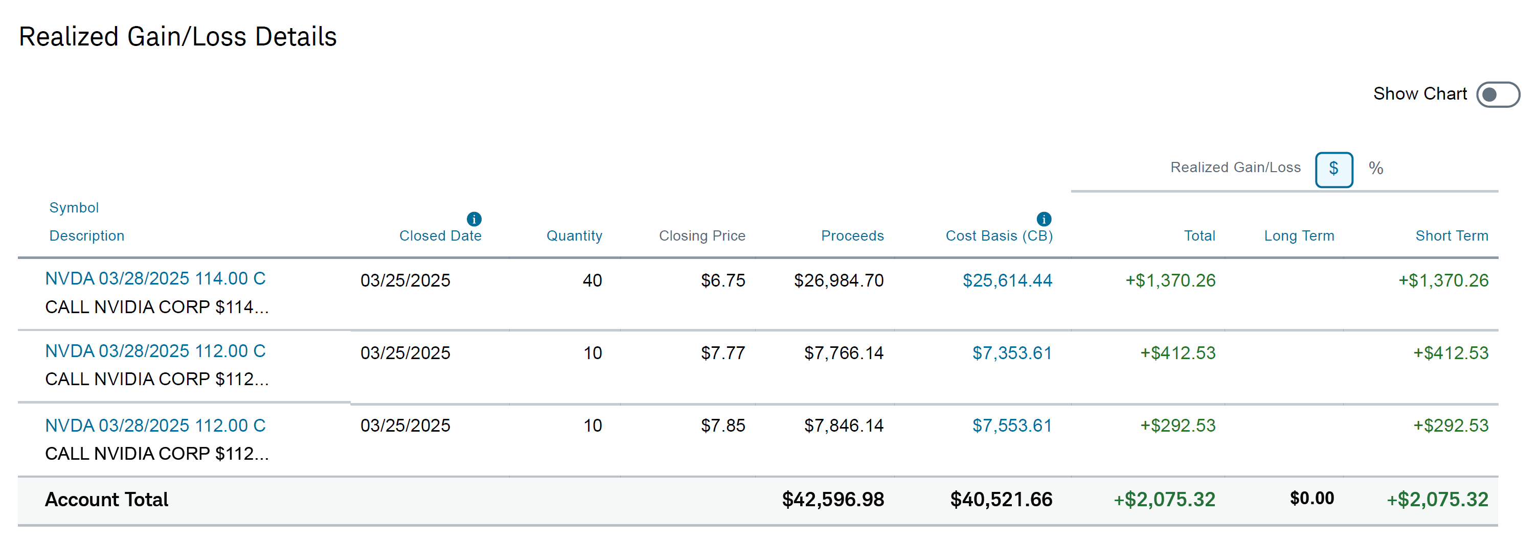Open the NVDA 112.00 C link closed at $7.85
1540x543 pixels.
(155, 426)
